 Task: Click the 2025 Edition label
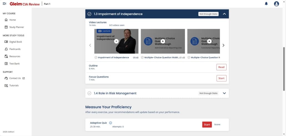point(8,132)
